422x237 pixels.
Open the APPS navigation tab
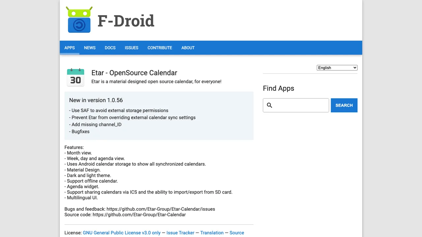pos(70,48)
